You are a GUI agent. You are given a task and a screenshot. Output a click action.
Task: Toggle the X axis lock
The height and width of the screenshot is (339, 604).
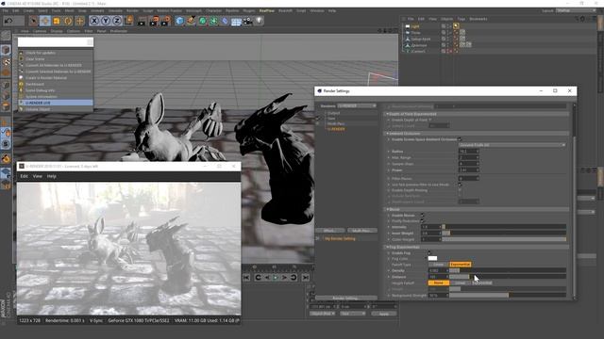(94, 21)
